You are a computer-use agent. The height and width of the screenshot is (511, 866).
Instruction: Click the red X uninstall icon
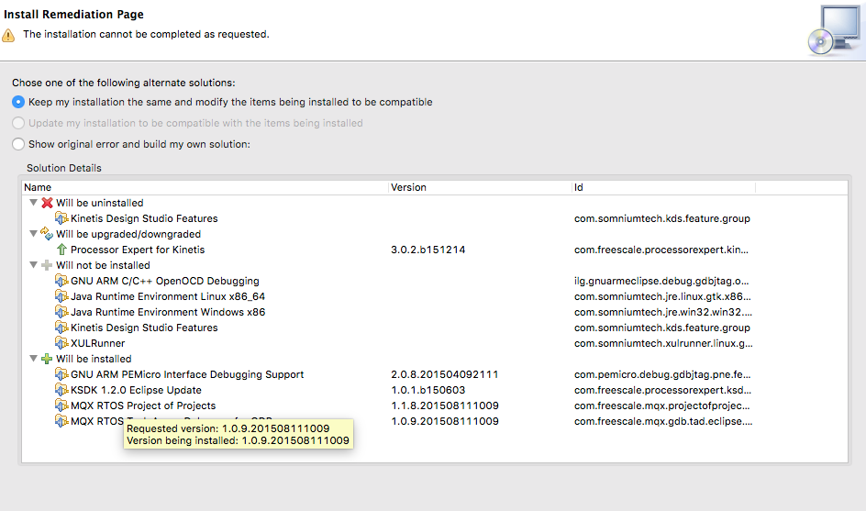pyautogui.click(x=48, y=203)
